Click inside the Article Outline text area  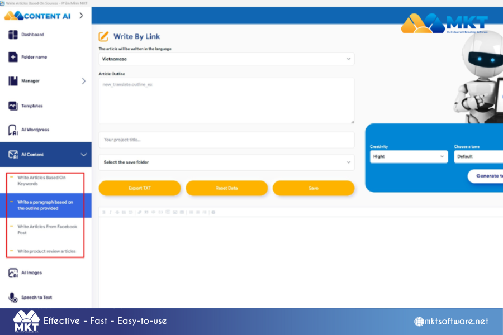coord(226,100)
